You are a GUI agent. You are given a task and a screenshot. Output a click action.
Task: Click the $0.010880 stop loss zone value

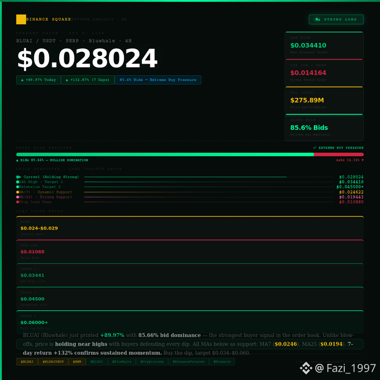tap(352, 202)
